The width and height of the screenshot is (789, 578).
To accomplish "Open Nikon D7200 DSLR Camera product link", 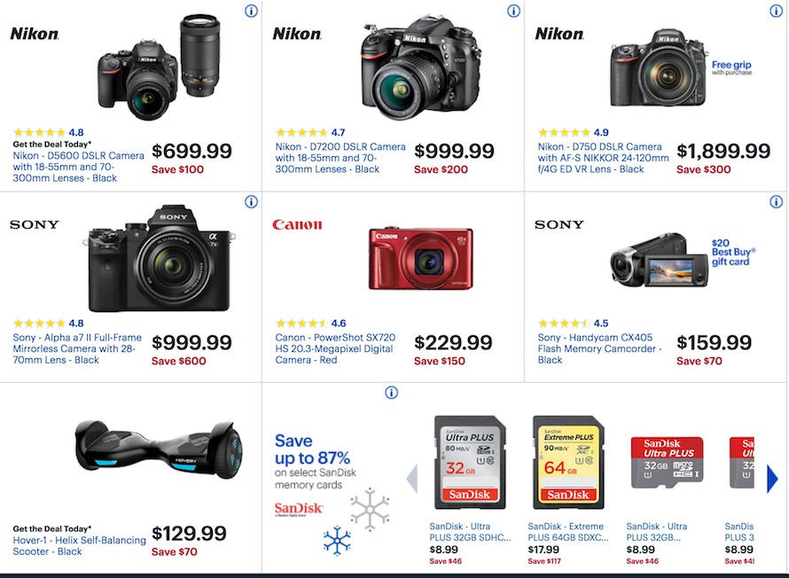I will 340,158.
